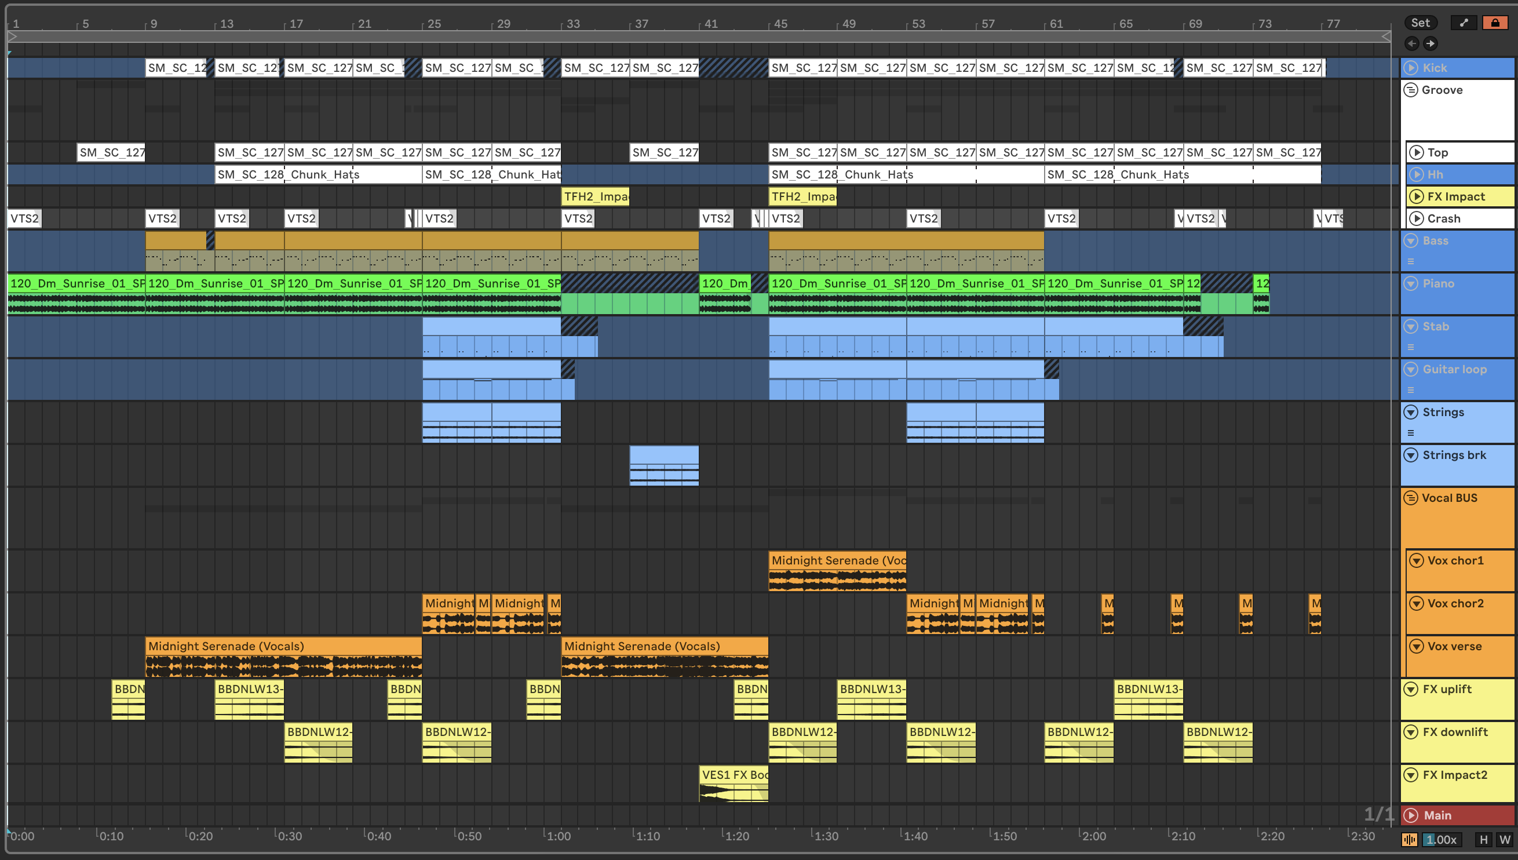Select the Vox verse track header
1518x860 pixels.
click(x=1455, y=646)
